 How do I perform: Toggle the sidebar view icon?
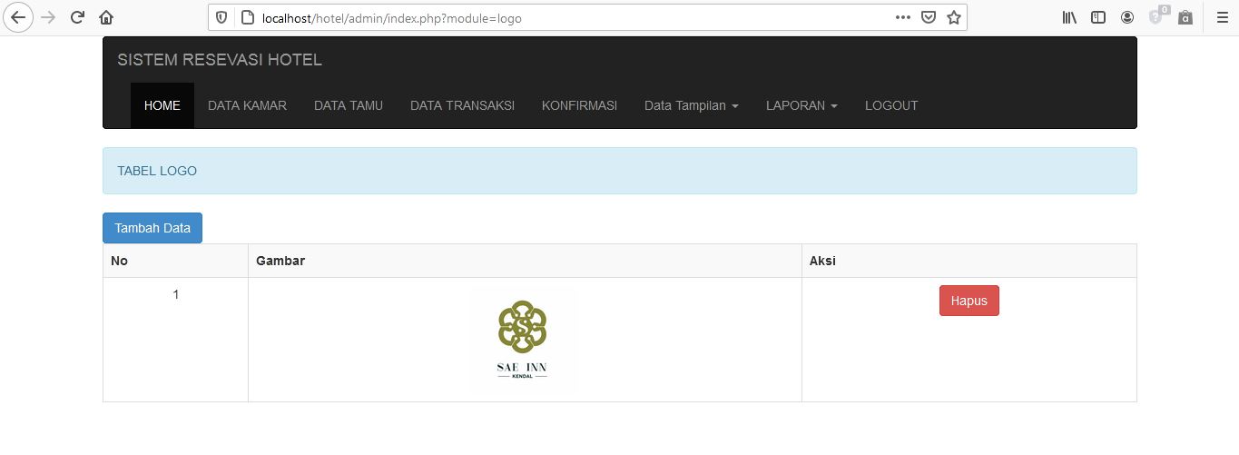[x=1098, y=17]
